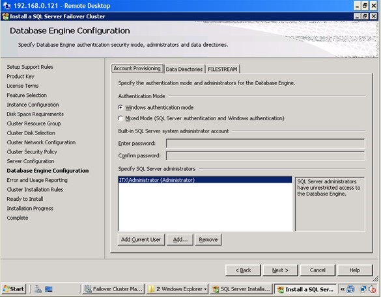
Task: Click Error and Usage Reporting step
Action: [x=37, y=180]
